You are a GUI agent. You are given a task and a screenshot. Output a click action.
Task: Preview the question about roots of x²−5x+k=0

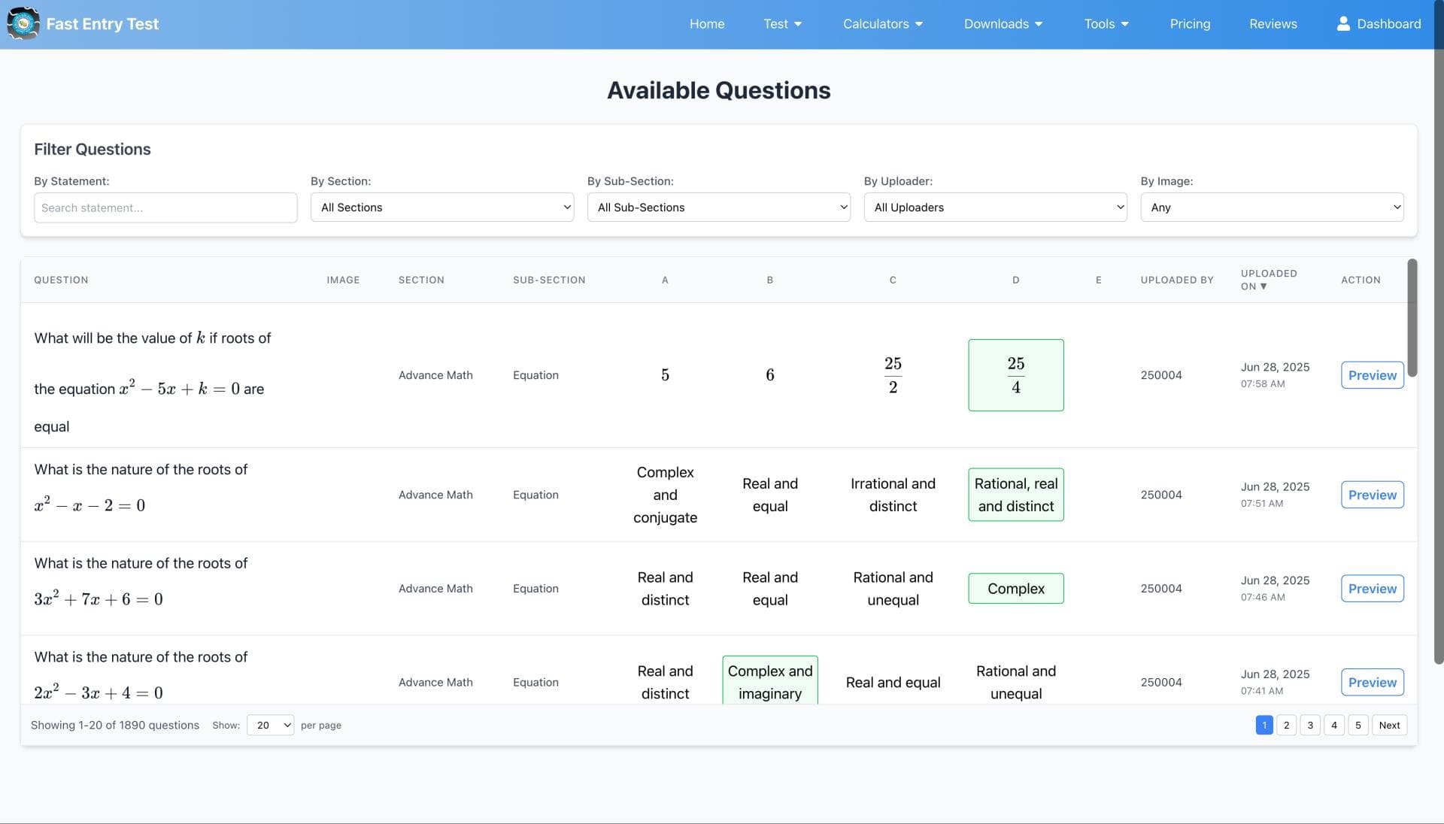click(x=1371, y=374)
